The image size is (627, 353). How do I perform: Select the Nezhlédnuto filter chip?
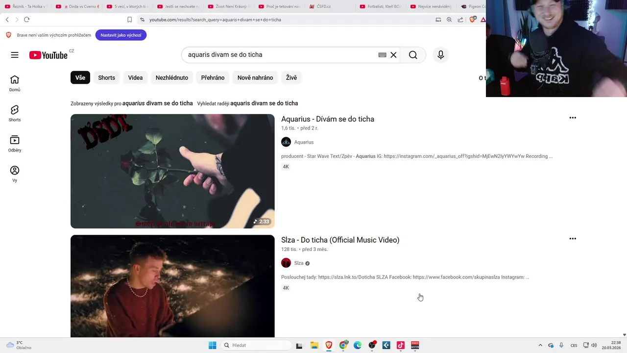click(172, 77)
